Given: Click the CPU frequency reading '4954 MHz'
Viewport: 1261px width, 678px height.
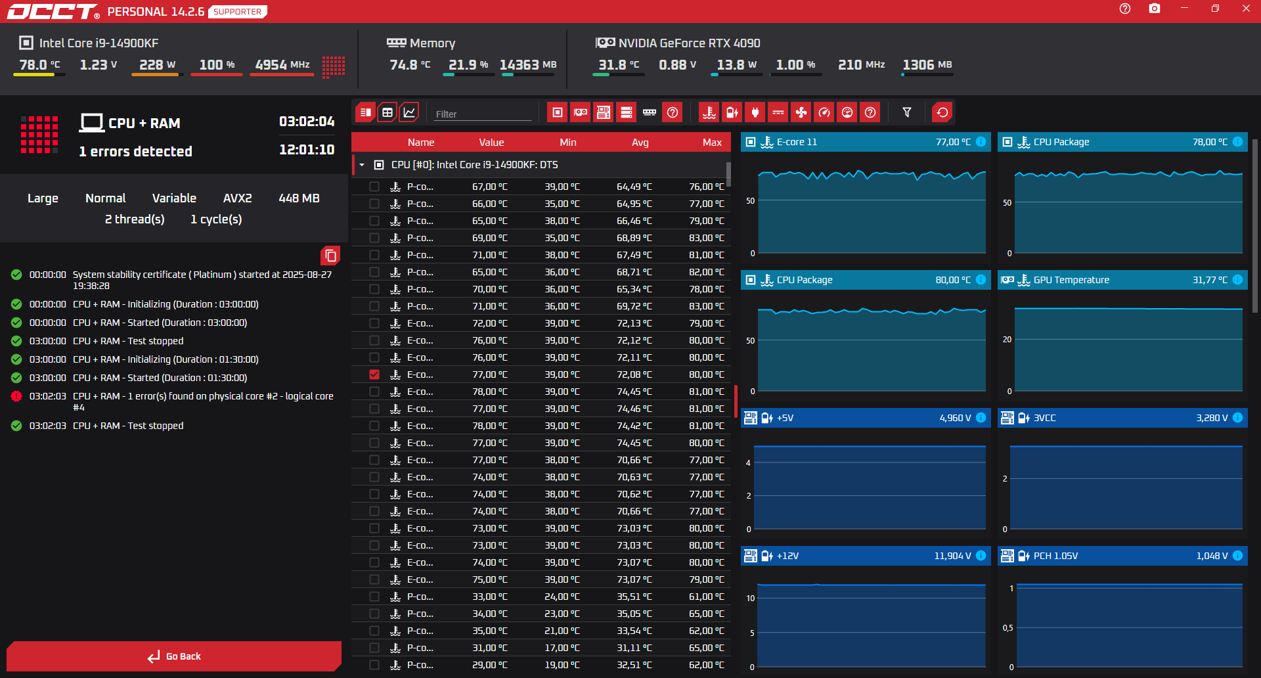Looking at the screenshot, I should click(282, 65).
